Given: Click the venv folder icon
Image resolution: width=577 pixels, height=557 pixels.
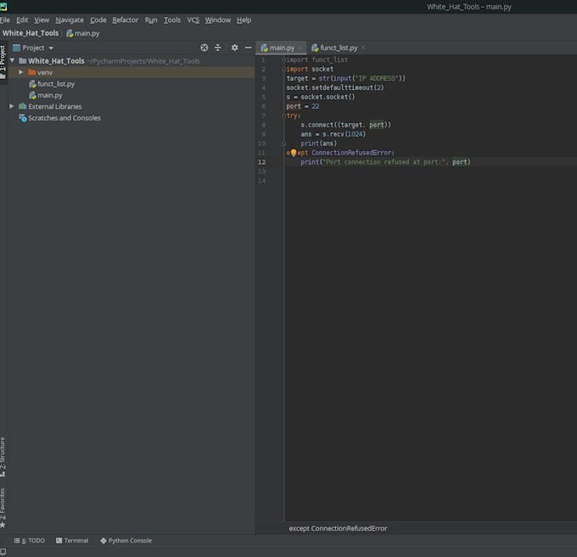Looking at the screenshot, I should [32, 72].
